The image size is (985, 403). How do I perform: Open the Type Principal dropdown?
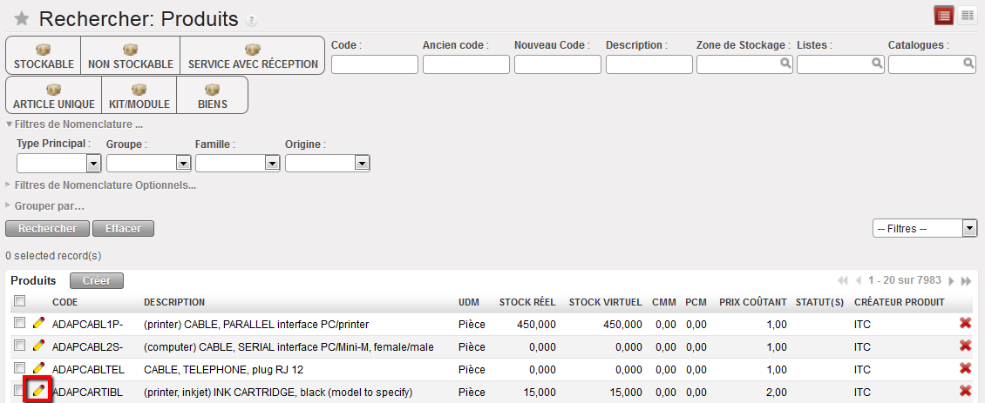point(93,163)
